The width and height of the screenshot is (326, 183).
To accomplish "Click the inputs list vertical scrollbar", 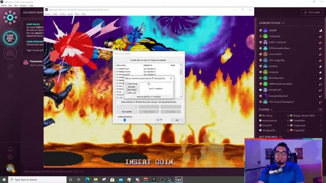I will pyautogui.click(x=181, y=80).
